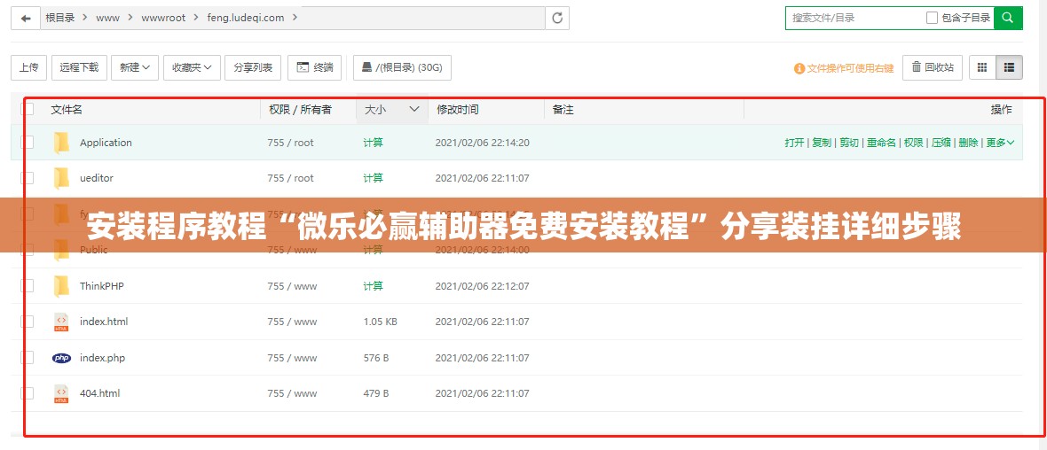Switch to grid icon view
Viewport: 1047px width, 450px height.
click(x=982, y=67)
